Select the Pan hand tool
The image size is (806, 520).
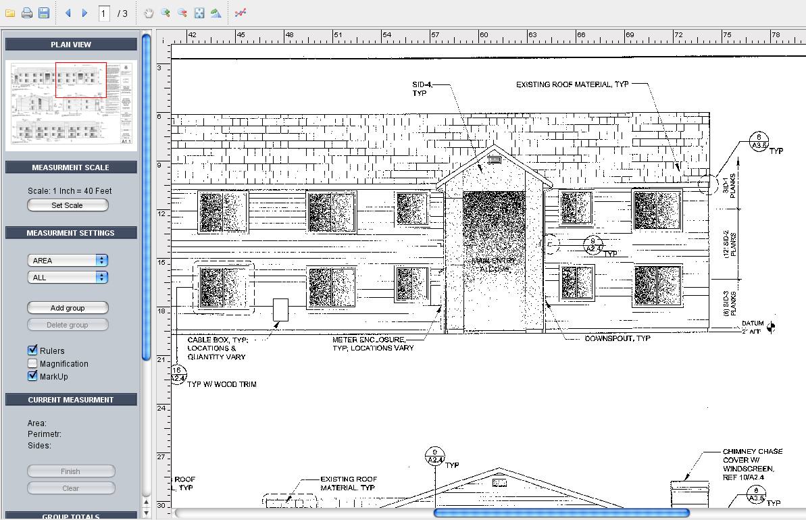[148, 12]
